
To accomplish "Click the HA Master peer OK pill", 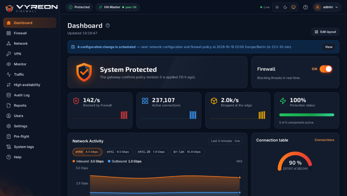I will 118,7.
